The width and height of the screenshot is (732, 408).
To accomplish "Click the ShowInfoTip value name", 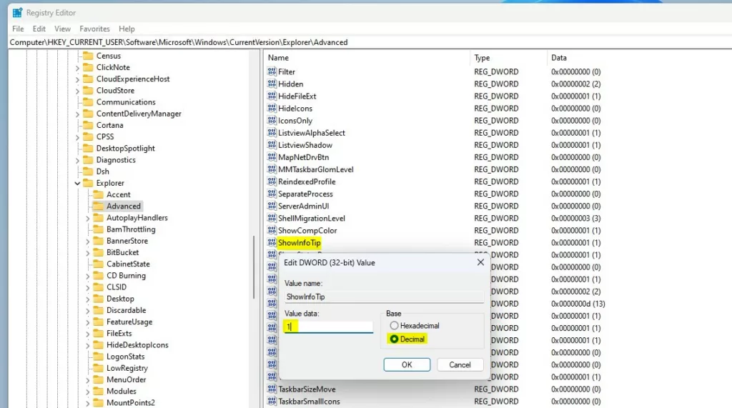I will coord(300,243).
